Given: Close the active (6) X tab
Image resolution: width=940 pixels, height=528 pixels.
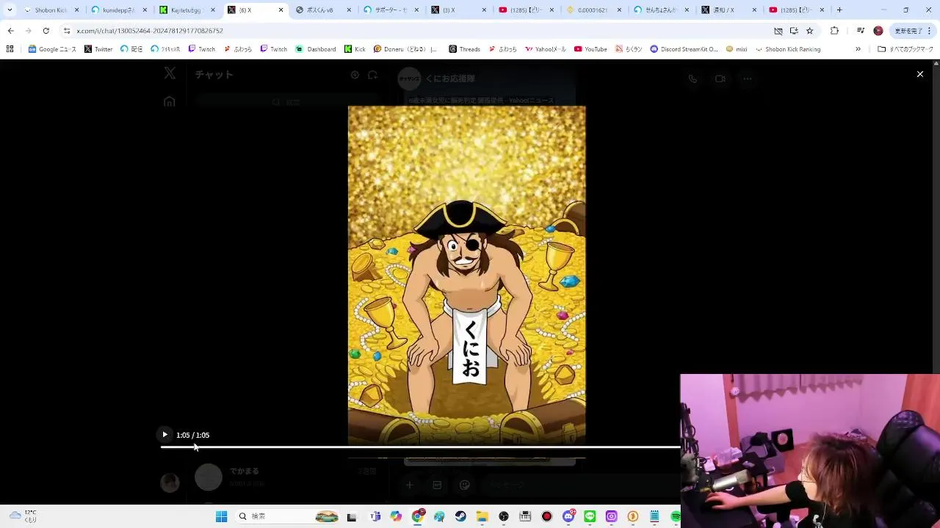Looking at the screenshot, I should (281, 10).
